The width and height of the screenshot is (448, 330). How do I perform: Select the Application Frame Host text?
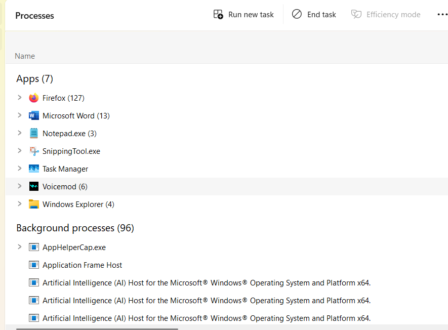point(83,265)
